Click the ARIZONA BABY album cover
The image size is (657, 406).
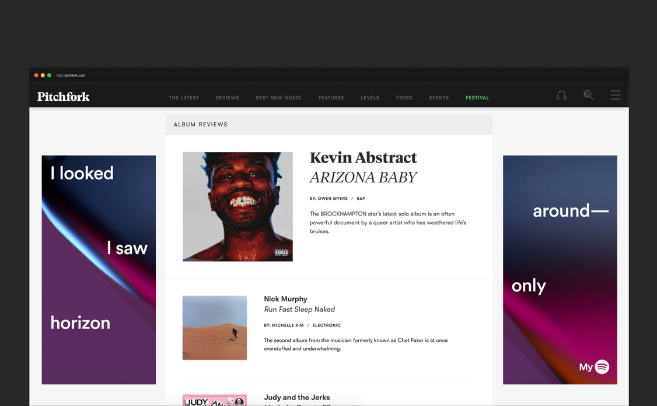(237, 207)
